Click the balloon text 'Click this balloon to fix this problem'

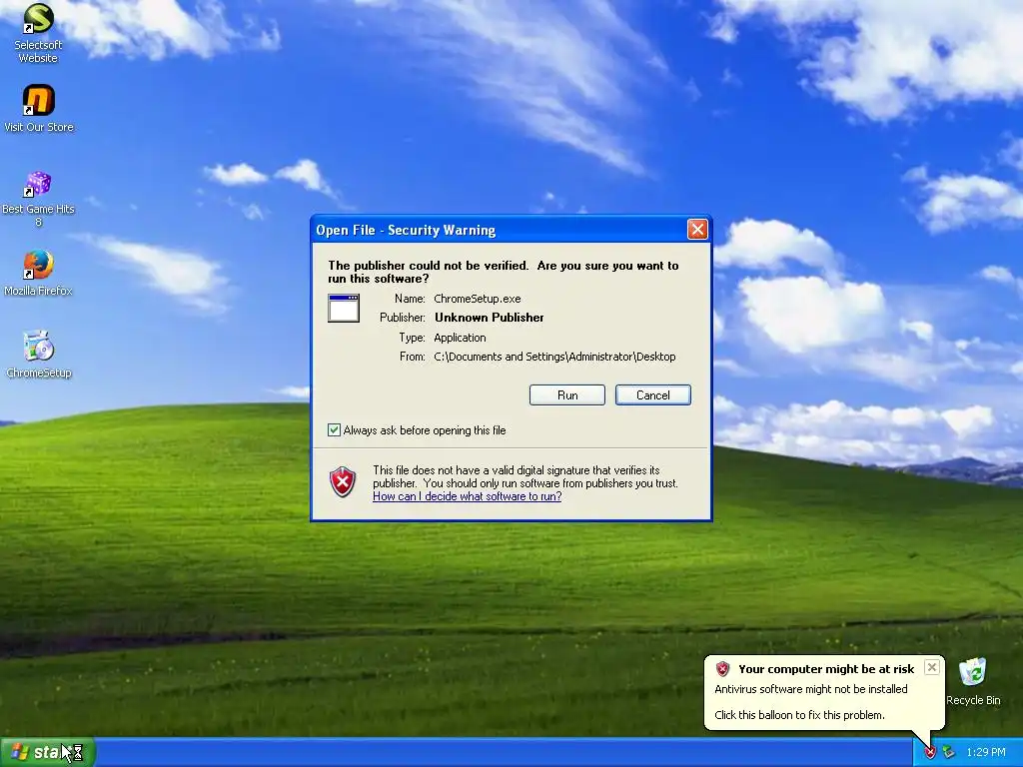[800, 715]
